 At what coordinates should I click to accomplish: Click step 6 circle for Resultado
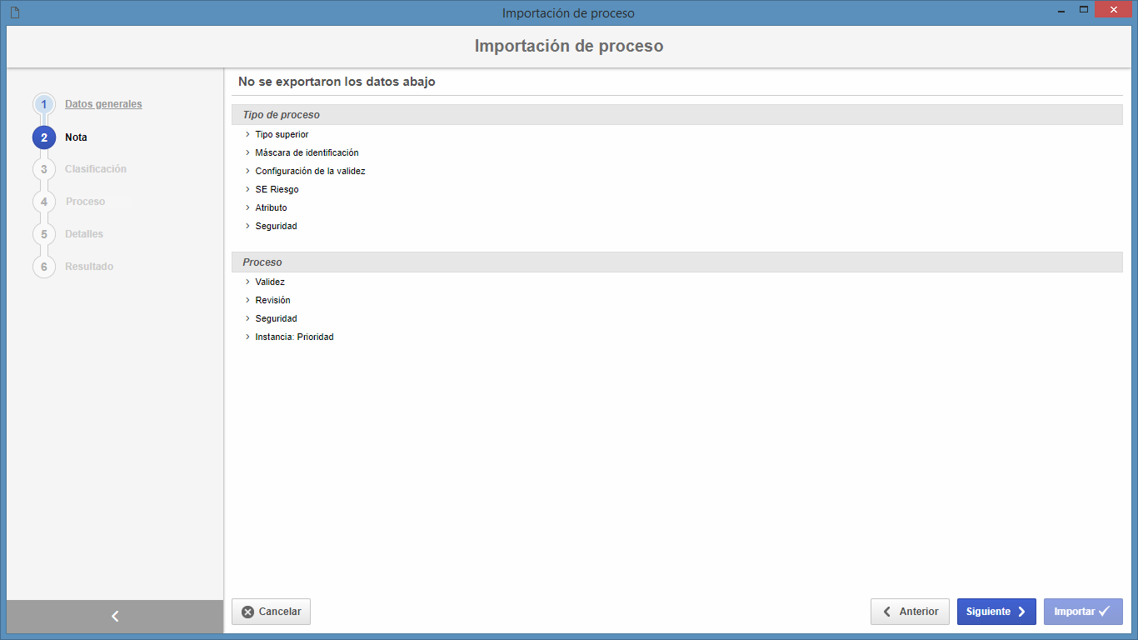click(x=44, y=267)
